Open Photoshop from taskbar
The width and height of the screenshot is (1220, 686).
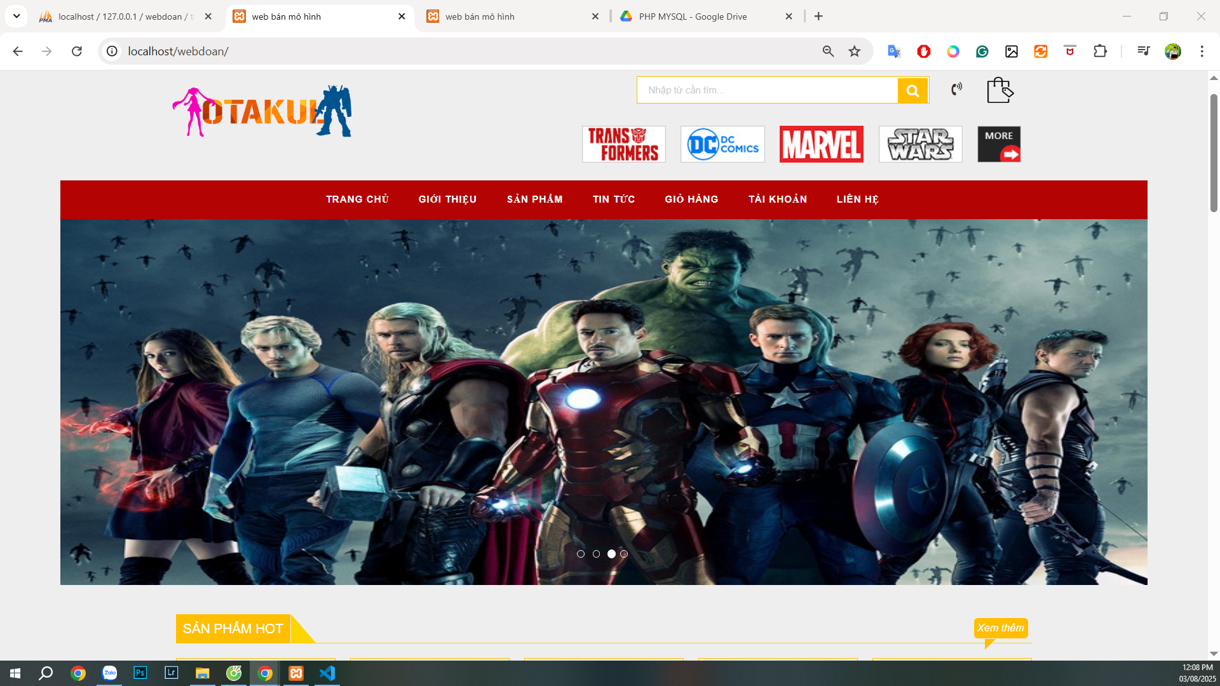pyautogui.click(x=140, y=673)
